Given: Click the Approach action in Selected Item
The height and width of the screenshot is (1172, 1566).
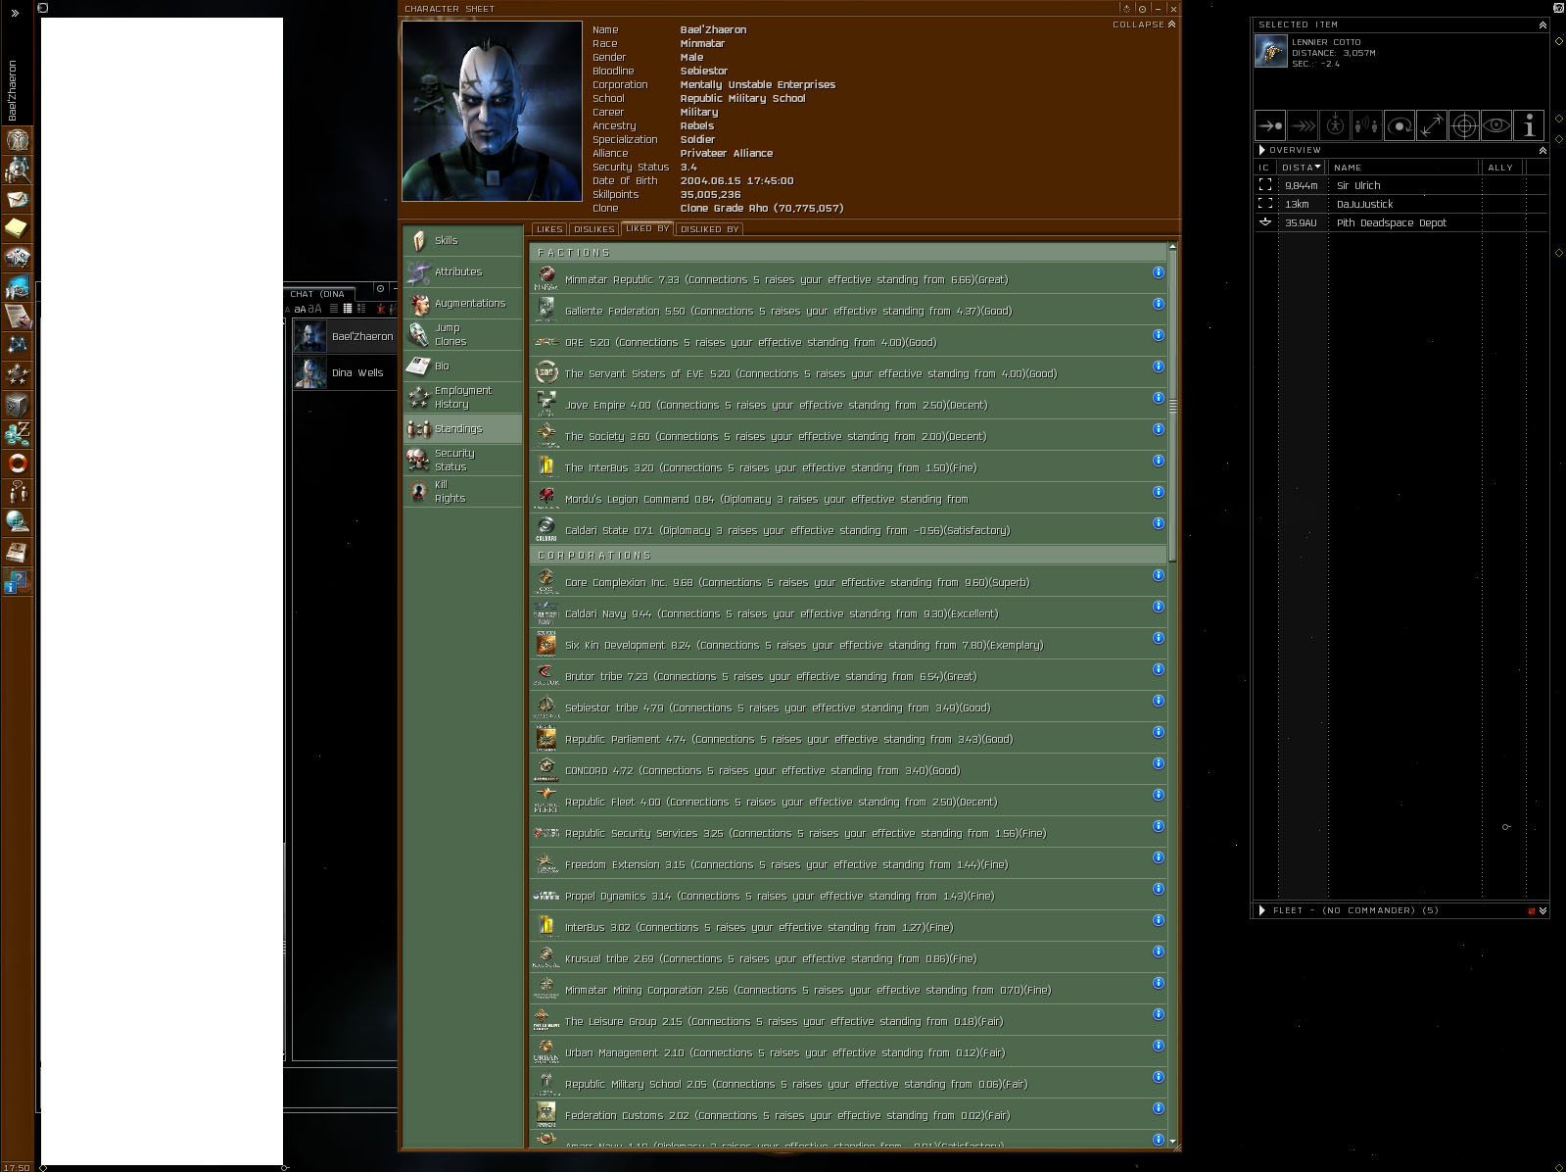Looking at the screenshot, I should (x=1270, y=125).
